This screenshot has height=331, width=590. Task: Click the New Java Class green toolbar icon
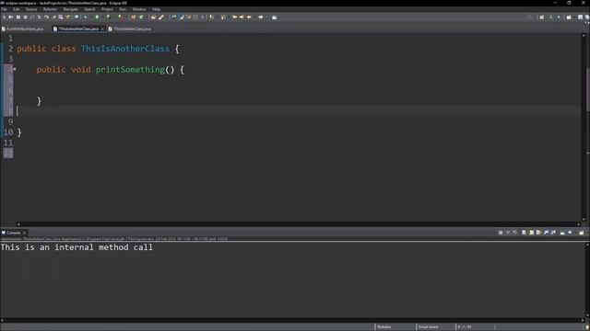click(x=141, y=17)
